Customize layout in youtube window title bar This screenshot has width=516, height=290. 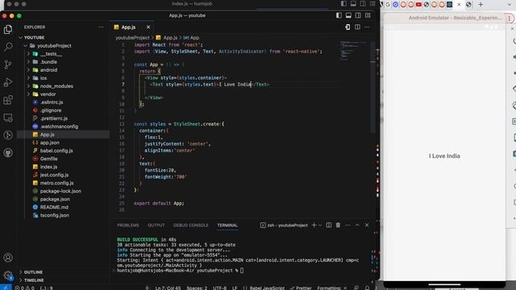click(x=368, y=15)
